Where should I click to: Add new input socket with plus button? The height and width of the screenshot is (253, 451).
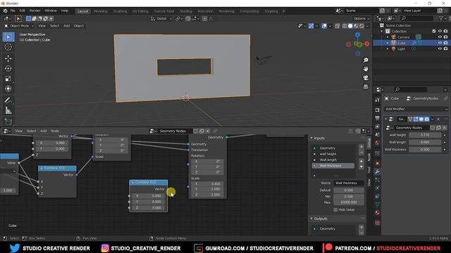coord(362,147)
